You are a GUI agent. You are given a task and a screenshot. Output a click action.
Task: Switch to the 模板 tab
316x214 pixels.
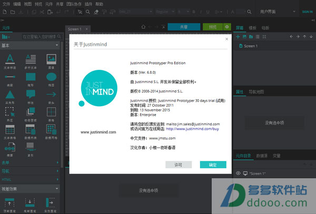(252, 28)
